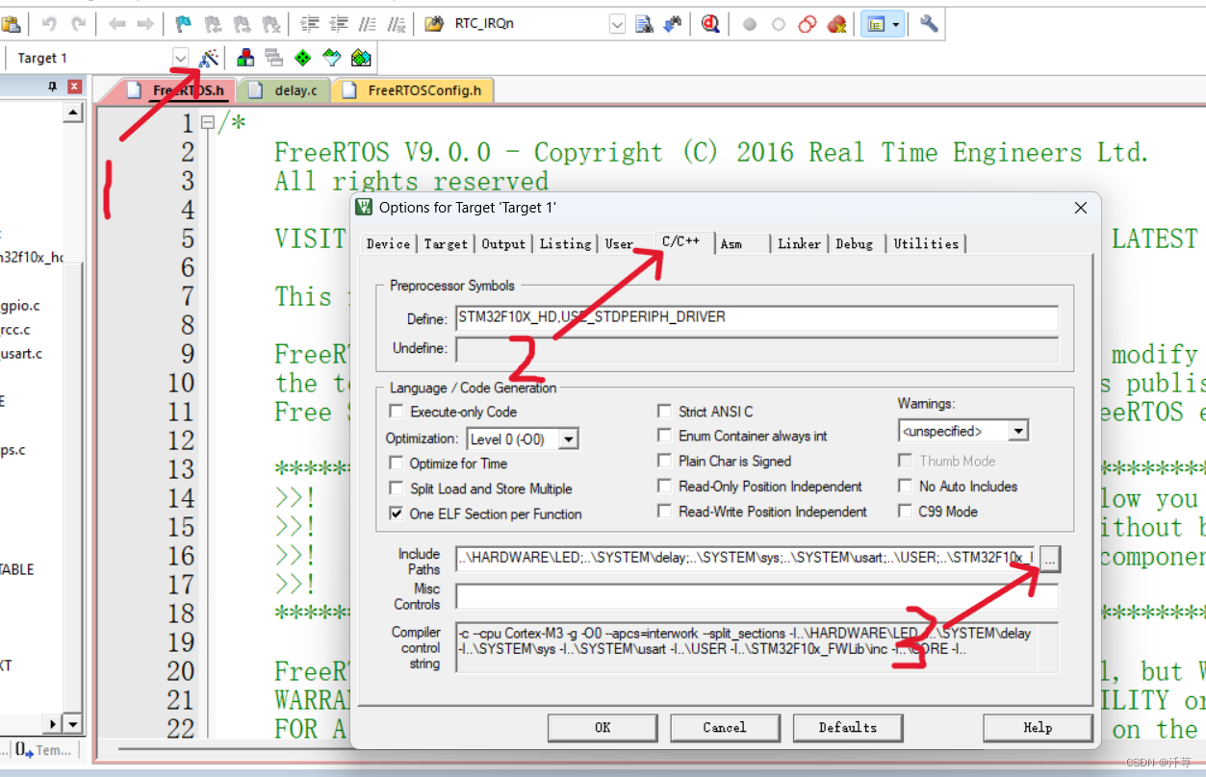The width and height of the screenshot is (1206, 777).
Task: Unindent selected lines icon
Action: pyautogui.click(x=339, y=23)
